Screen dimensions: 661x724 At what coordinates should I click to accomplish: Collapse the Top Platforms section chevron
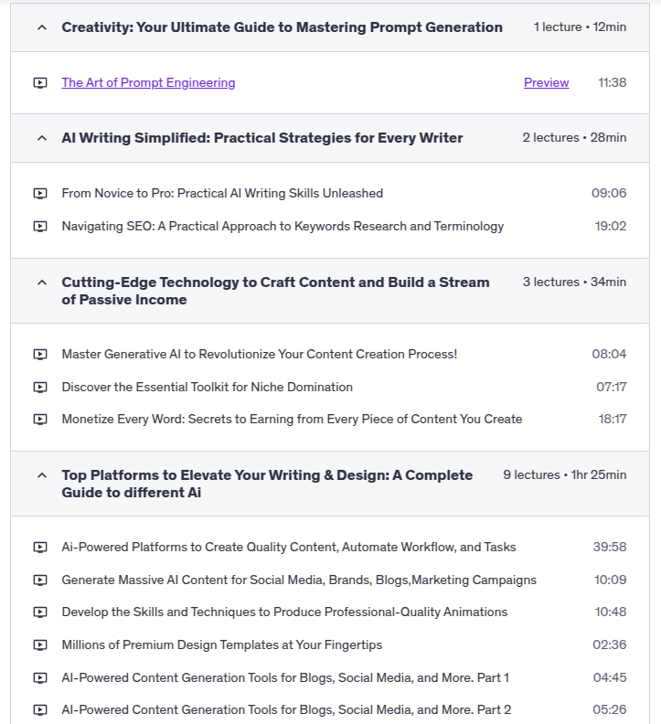41,475
